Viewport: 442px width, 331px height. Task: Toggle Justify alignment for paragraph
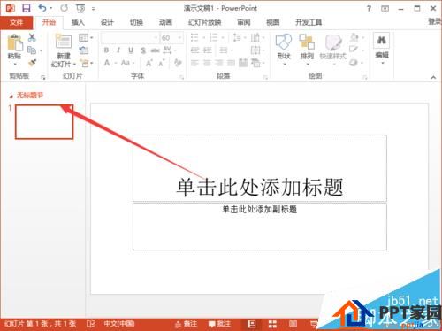pos(231,63)
